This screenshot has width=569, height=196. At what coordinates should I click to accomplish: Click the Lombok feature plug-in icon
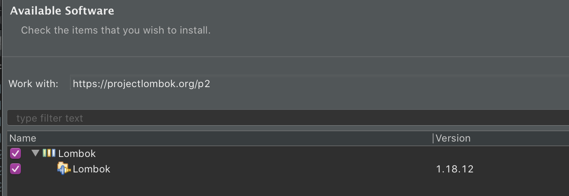[x=64, y=169]
